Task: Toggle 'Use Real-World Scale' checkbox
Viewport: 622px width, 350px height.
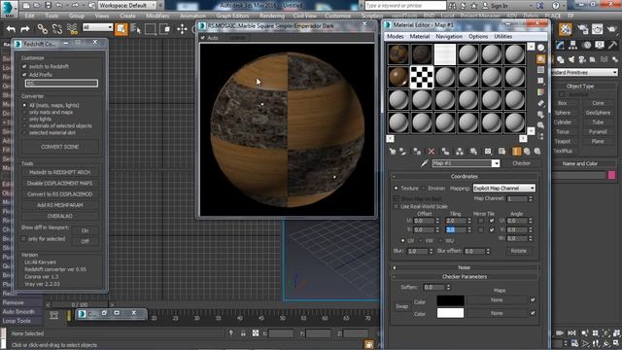Action: (396, 206)
